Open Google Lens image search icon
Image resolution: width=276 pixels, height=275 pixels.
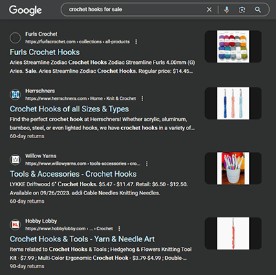point(242,10)
